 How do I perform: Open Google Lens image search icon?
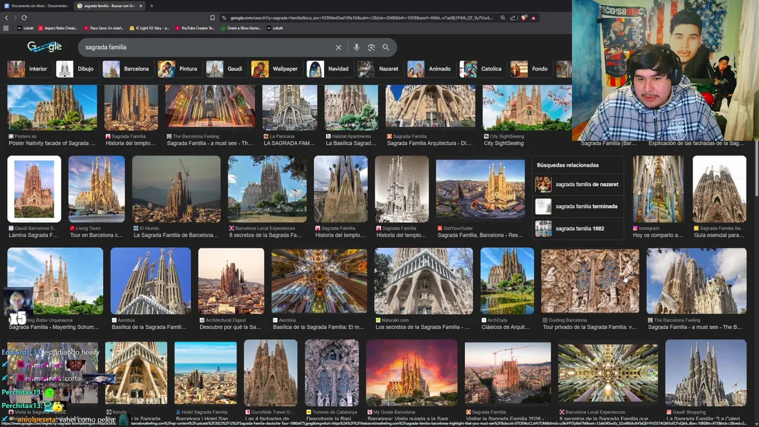point(371,47)
